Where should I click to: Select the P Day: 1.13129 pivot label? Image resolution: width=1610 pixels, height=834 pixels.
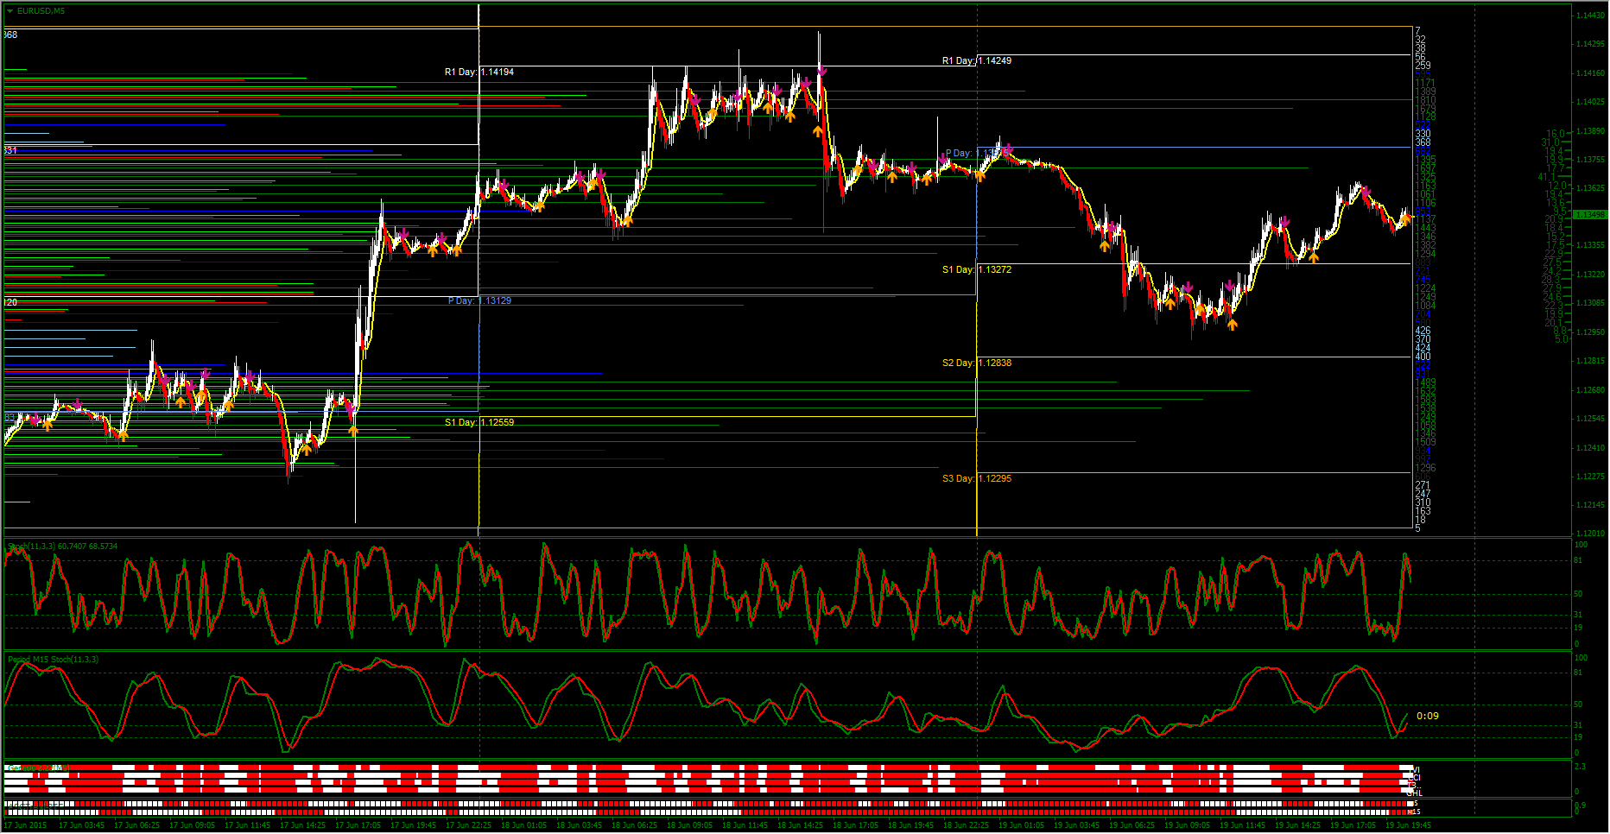pos(479,301)
